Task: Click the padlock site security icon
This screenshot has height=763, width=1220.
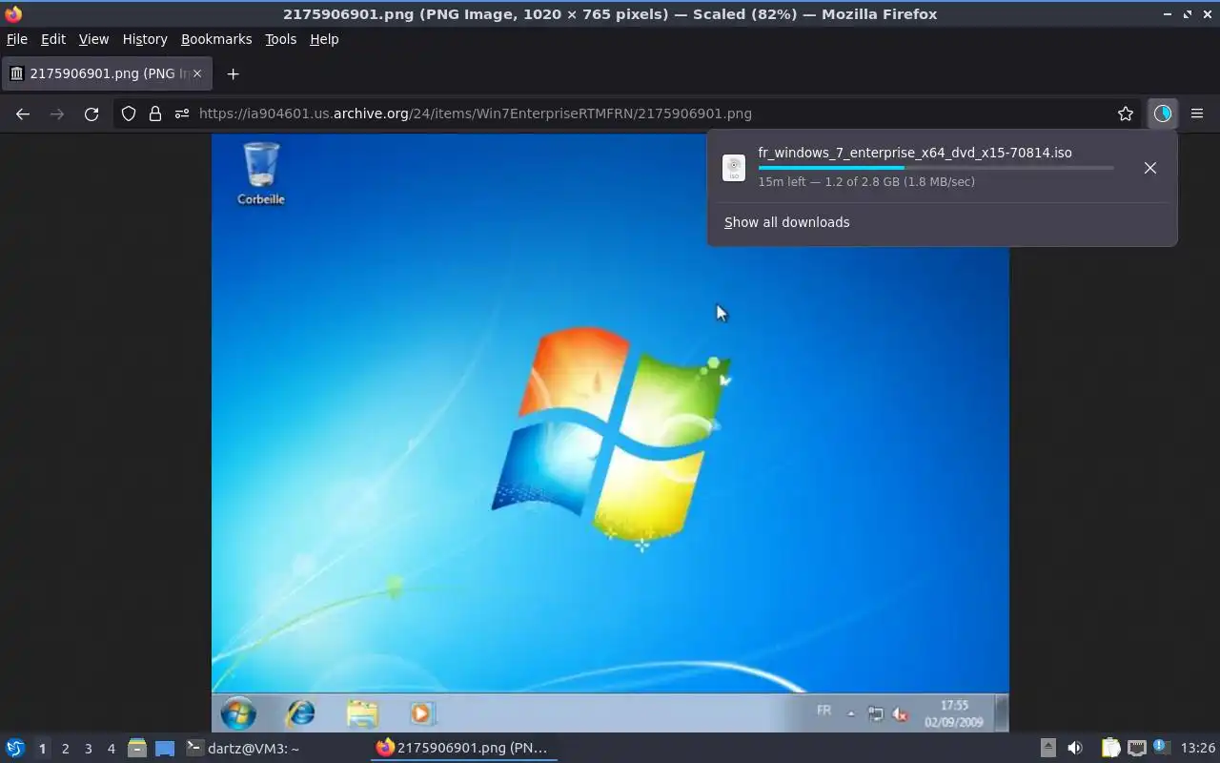Action: [155, 113]
